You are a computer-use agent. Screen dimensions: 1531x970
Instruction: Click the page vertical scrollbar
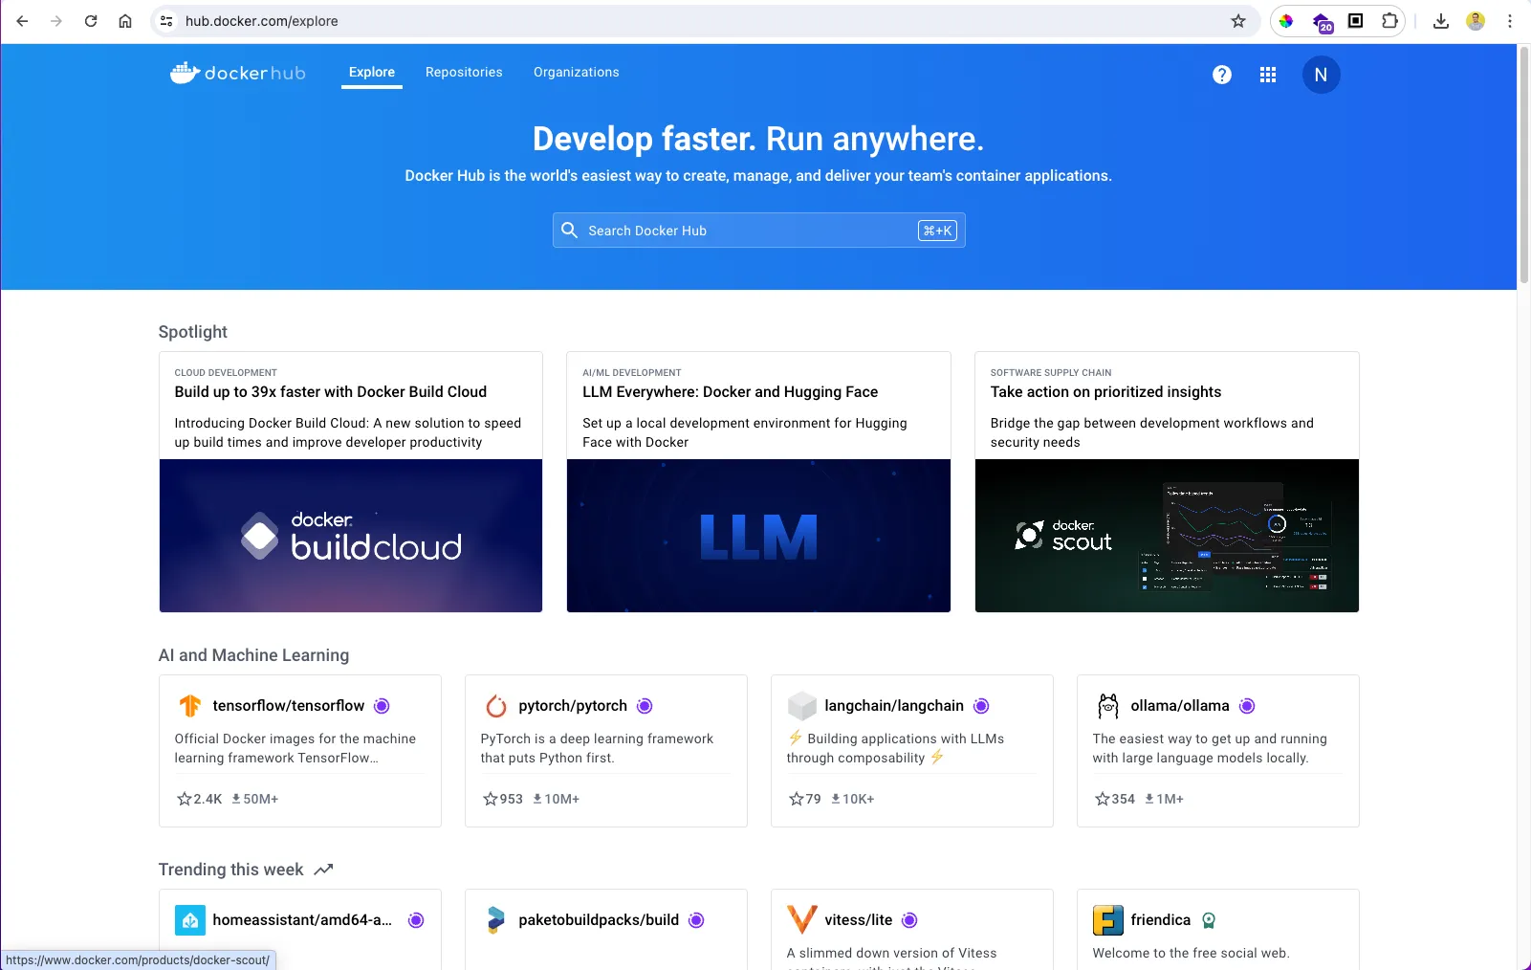(1524, 167)
